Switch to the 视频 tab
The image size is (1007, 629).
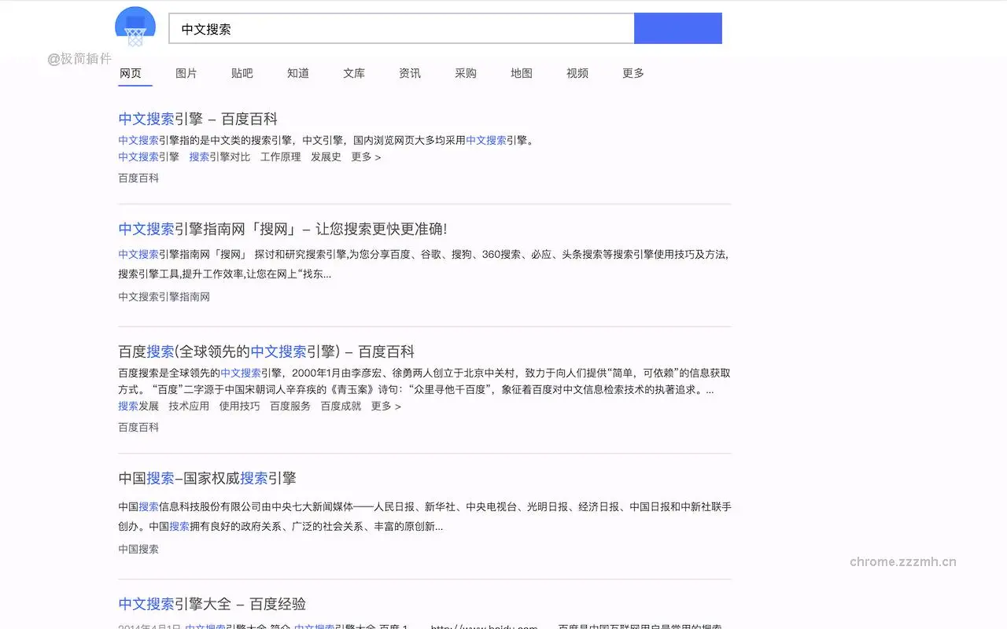[577, 73]
